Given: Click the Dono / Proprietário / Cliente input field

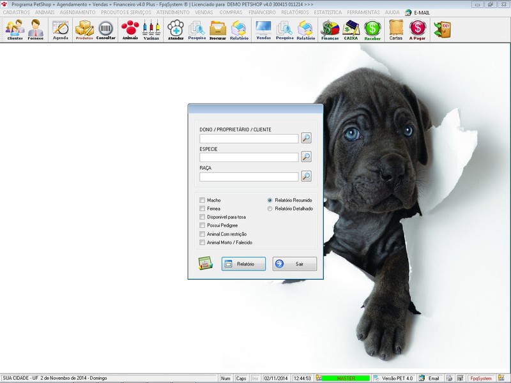Looking at the screenshot, I should [249, 139].
